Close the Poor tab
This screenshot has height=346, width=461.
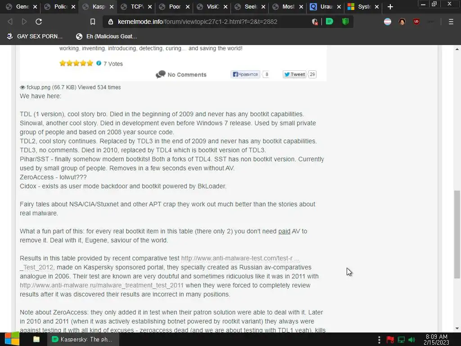point(188,7)
